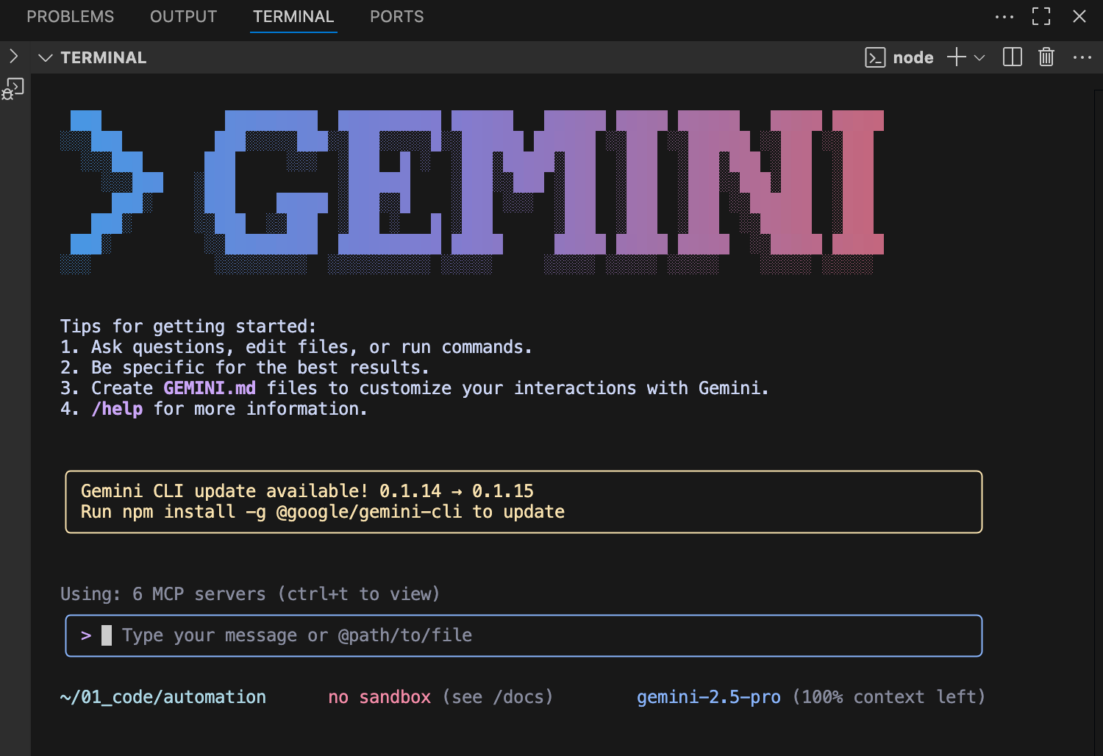Image resolution: width=1103 pixels, height=756 pixels.
Task: Click the node terminal shell icon
Action: pyautogui.click(x=875, y=57)
